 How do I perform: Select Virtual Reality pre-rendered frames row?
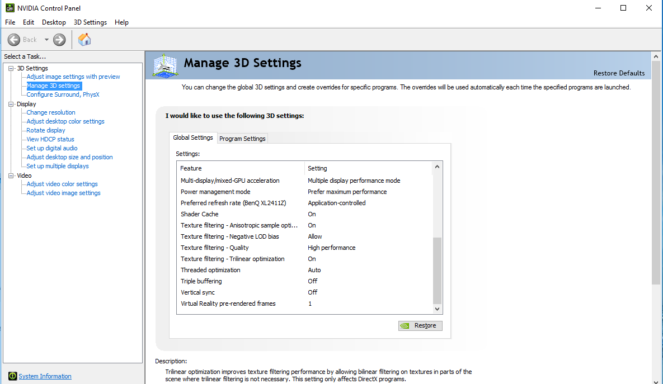[x=305, y=304]
